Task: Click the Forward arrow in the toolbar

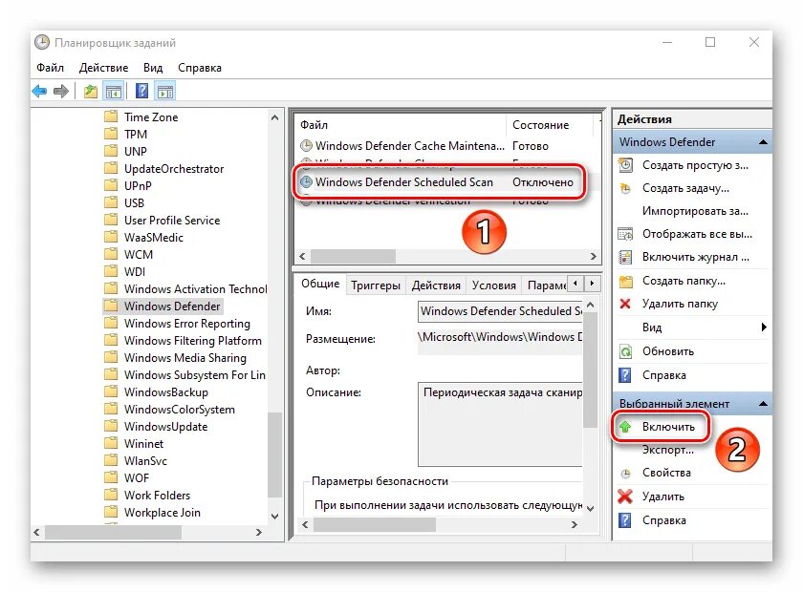Action: [x=61, y=92]
